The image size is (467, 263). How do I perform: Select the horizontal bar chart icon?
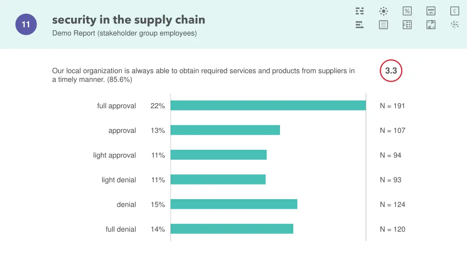click(360, 25)
